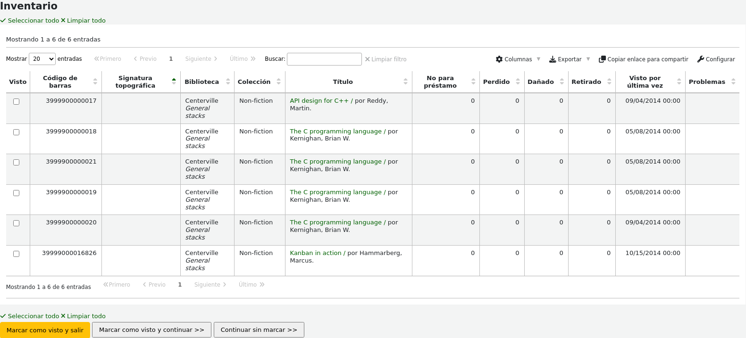
Task: Sort by Código de barras arrows
Action: point(95,82)
